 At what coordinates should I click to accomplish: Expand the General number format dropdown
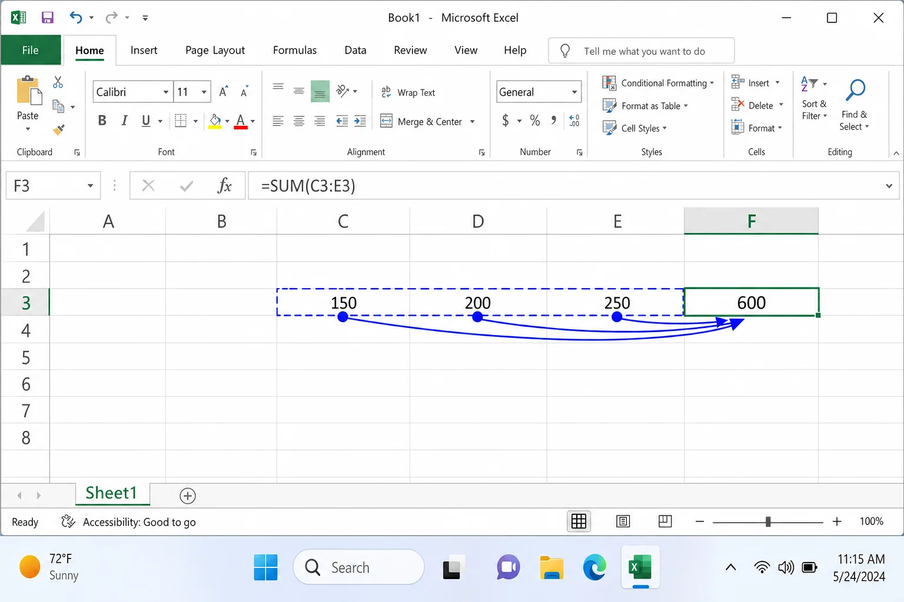click(x=574, y=92)
